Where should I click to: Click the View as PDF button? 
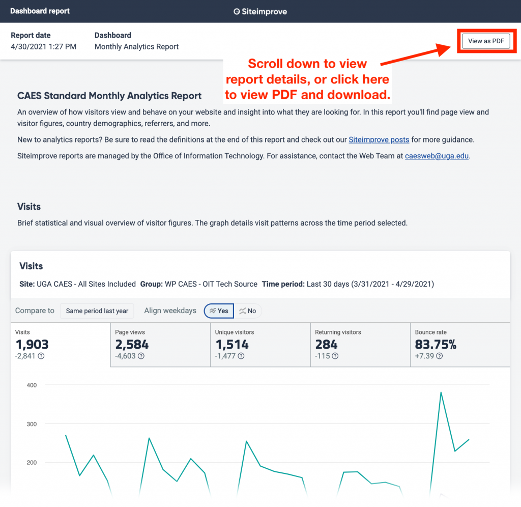click(x=486, y=41)
